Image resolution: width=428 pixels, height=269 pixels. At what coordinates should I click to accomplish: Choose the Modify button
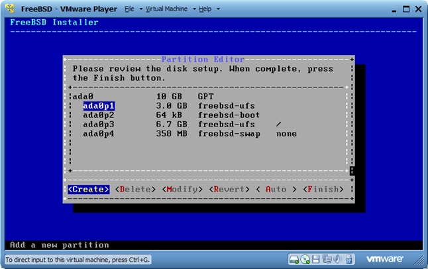pos(182,189)
